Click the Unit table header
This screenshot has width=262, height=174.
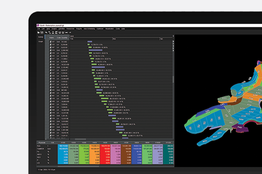(x=52, y=143)
